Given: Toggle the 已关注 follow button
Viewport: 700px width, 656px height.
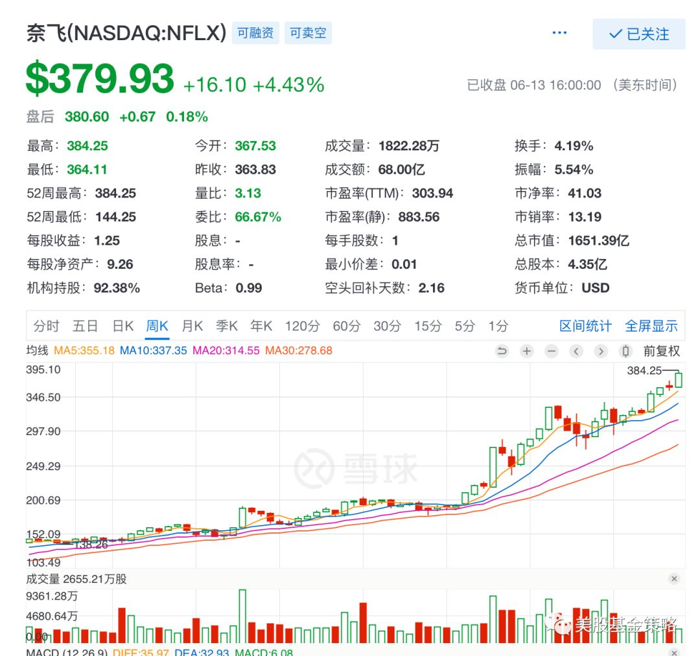Looking at the screenshot, I should (x=638, y=34).
